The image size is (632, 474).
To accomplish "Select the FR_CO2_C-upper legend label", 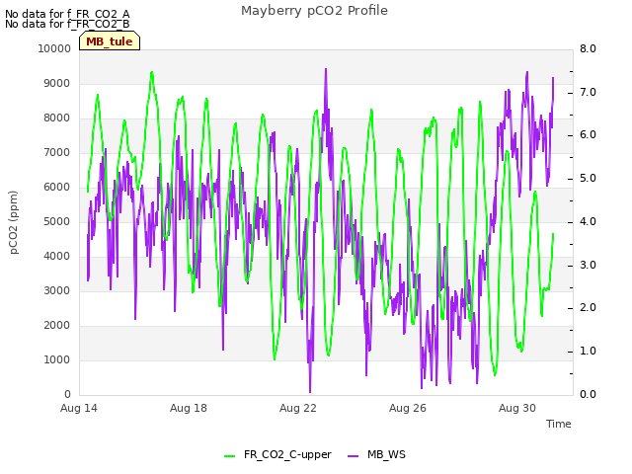I will pyautogui.click(x=287, y=454).
